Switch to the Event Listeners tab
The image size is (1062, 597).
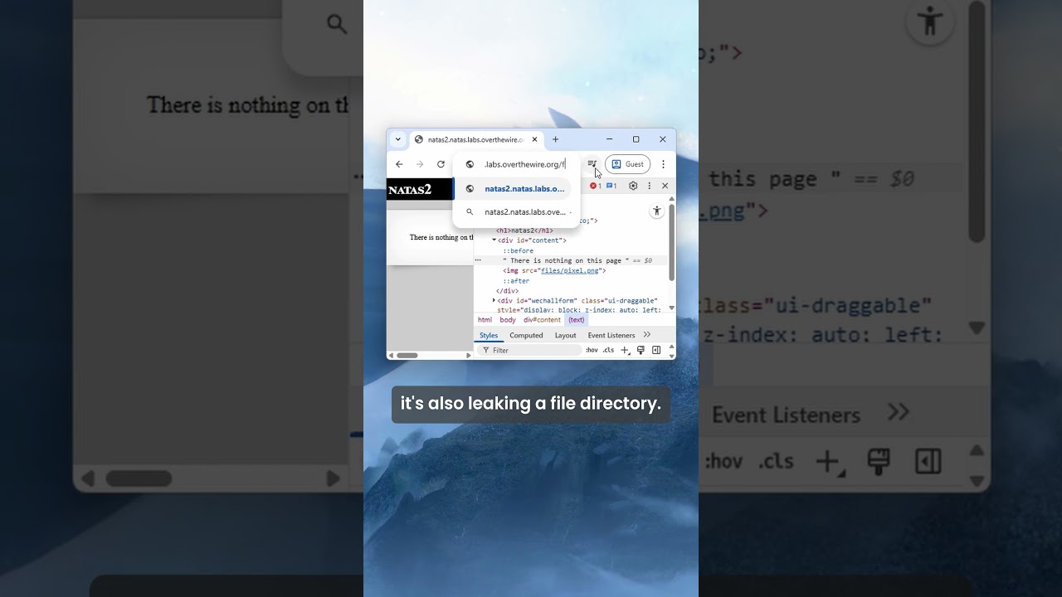tap(611, 335)
